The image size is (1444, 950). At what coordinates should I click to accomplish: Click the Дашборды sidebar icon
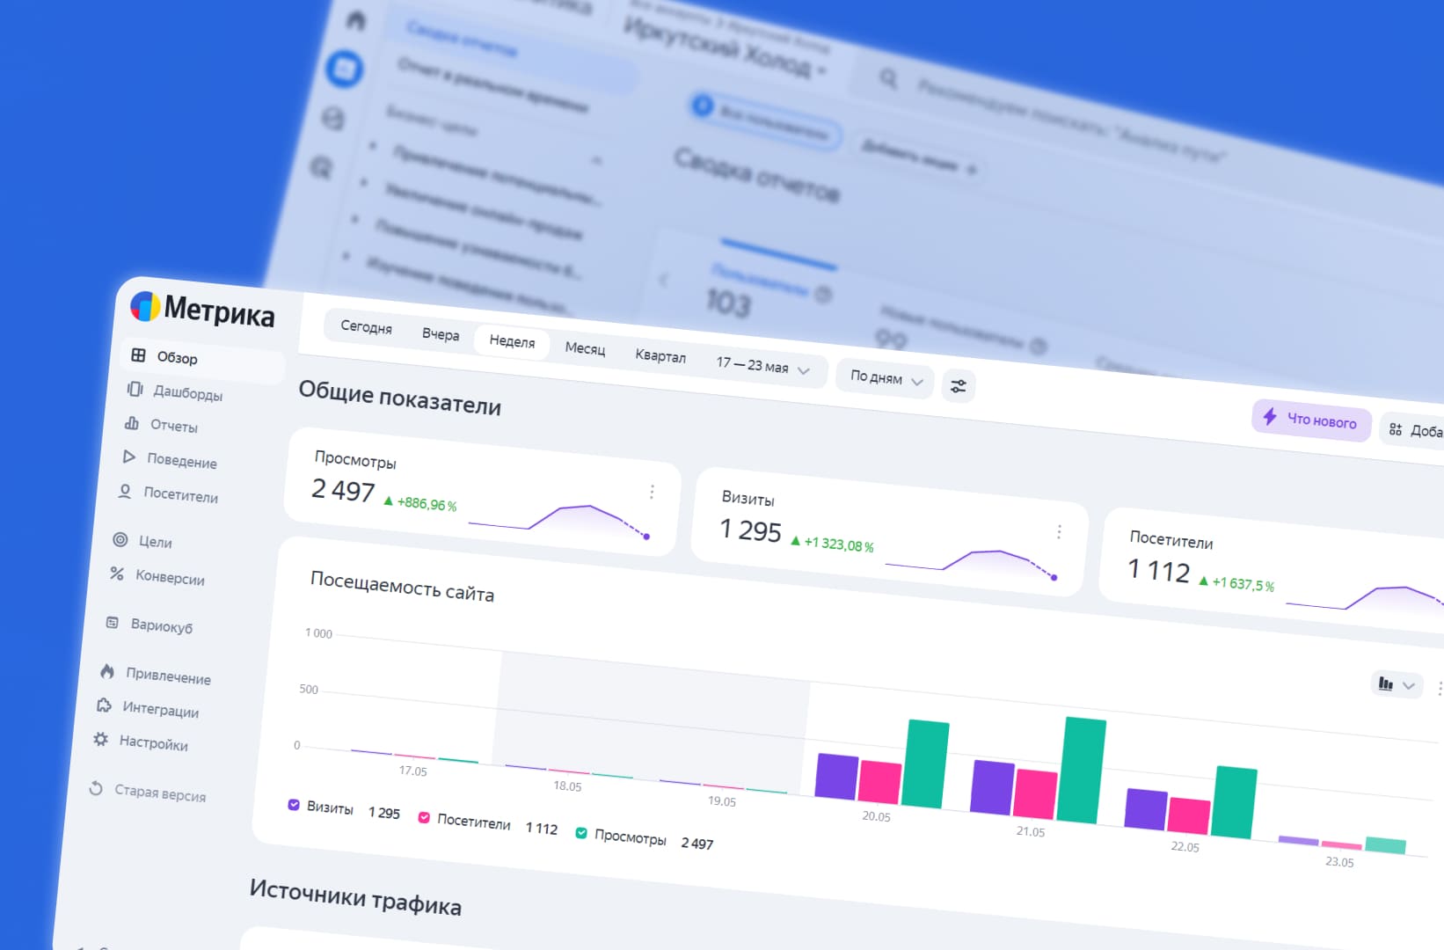[135, 389]
